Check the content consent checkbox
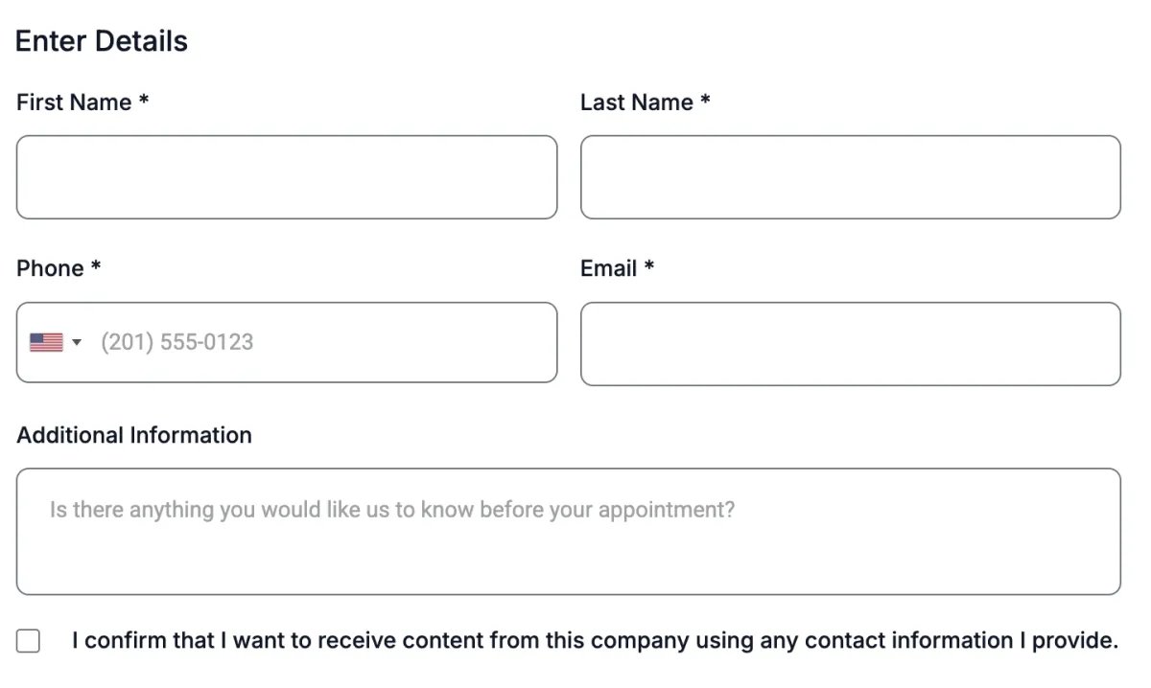 pyautogui.click(x=29, y=641)
